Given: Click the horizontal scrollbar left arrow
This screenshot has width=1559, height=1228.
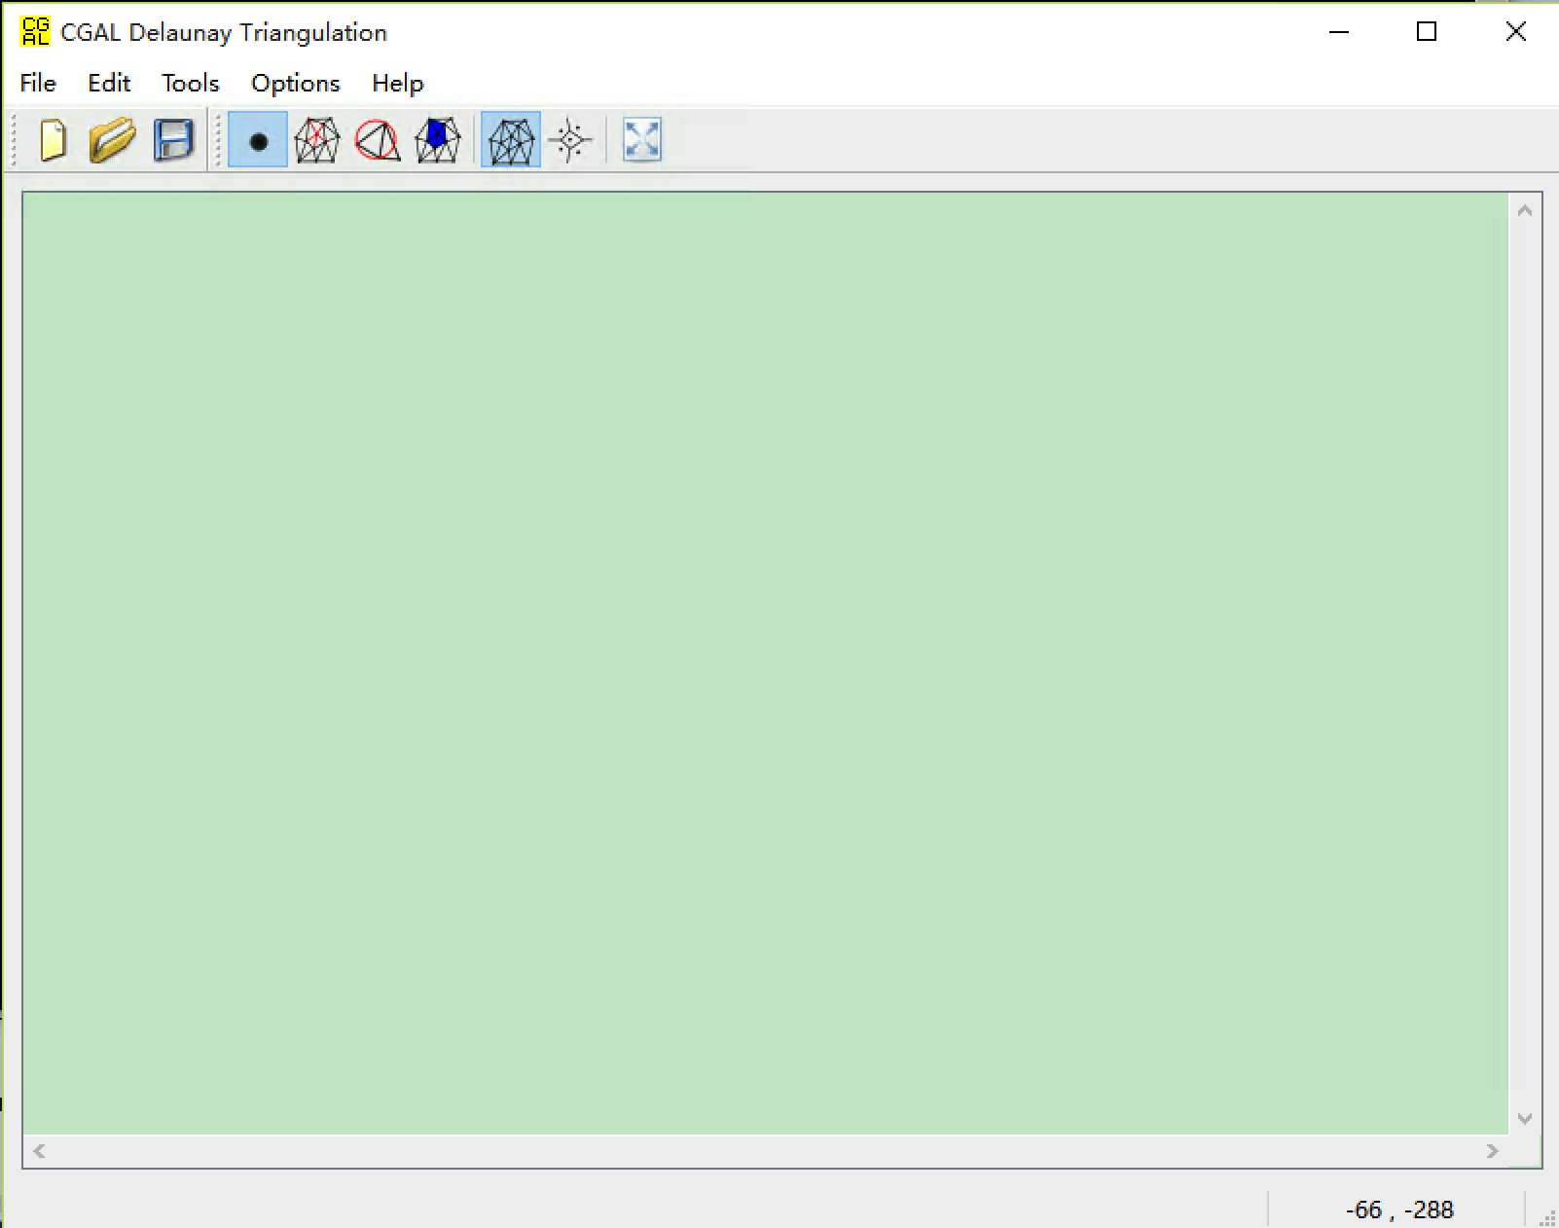Looking at the screenshot, I should (x=39, y=1151).
